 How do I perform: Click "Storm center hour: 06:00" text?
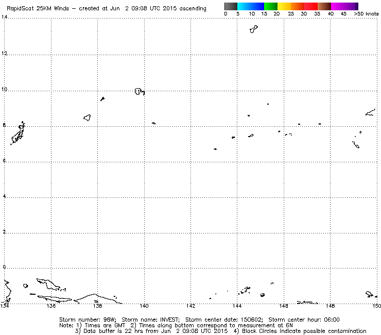point(304,320)
